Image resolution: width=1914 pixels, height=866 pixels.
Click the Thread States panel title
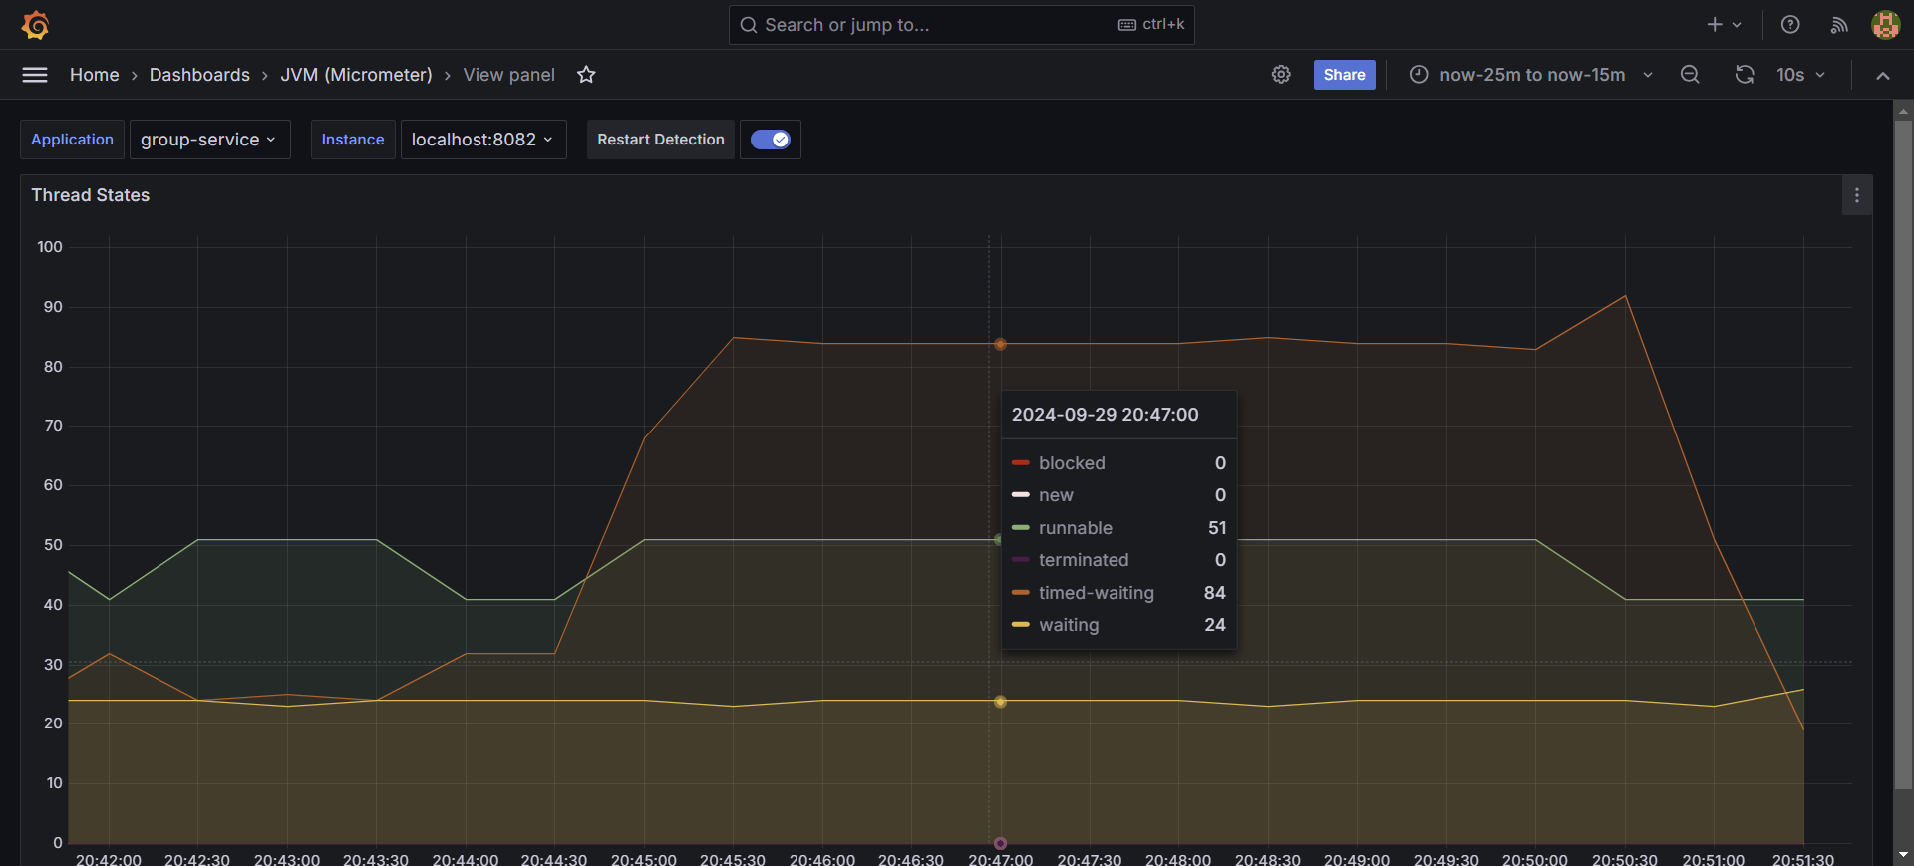click(x=91, y=195)
